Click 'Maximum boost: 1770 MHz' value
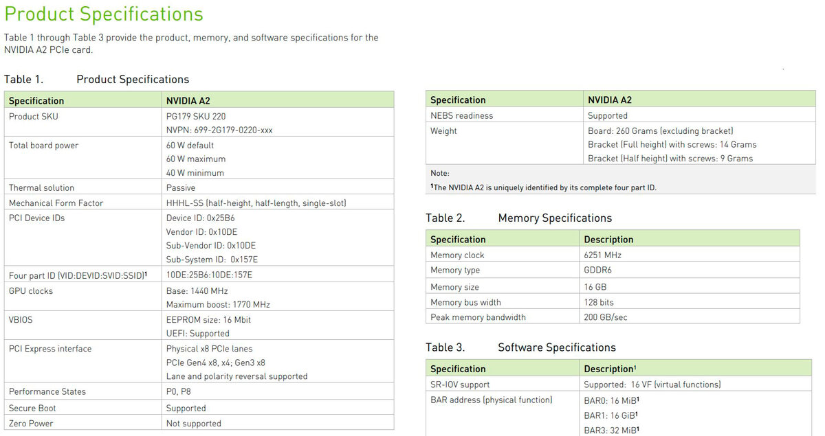 (218, 305)
